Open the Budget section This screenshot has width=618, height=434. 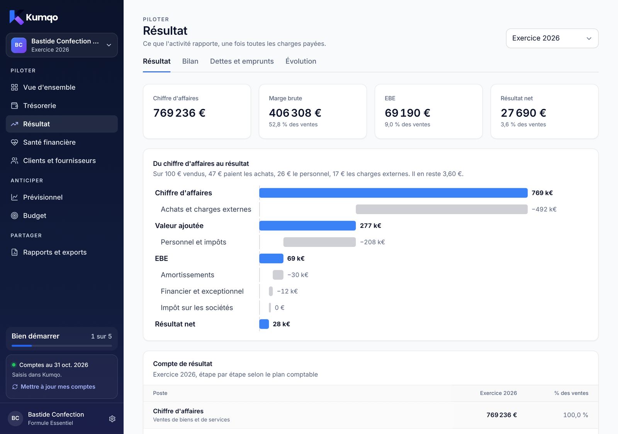point(62,216)
